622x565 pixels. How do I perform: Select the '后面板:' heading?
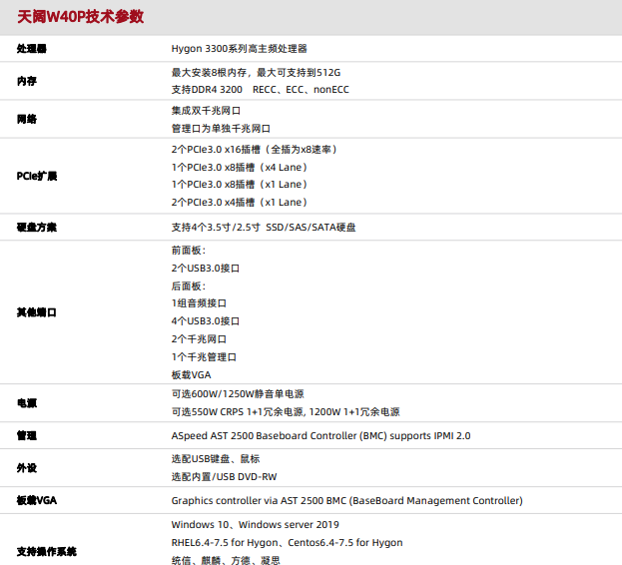189,285
